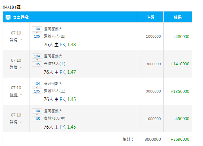Click the result value +1410000

click(x=180, y=64)
